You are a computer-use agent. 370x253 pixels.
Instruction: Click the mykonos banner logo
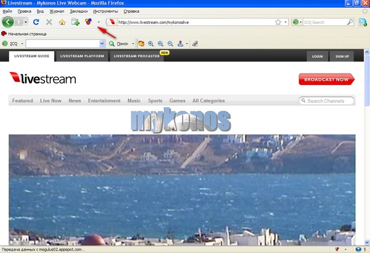click(181, 120)
